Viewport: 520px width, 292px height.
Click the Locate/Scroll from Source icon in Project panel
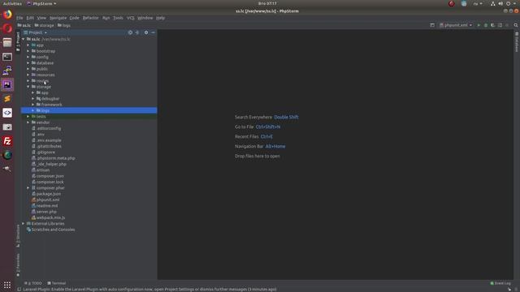(x=130, y=32)
